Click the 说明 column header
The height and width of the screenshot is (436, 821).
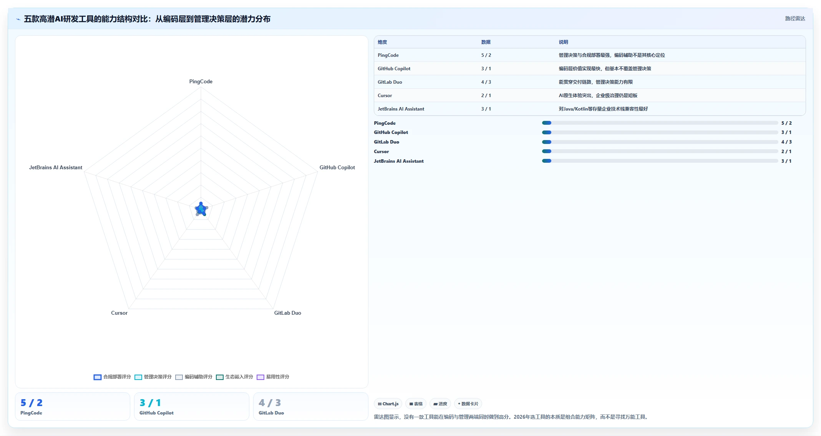563,42
